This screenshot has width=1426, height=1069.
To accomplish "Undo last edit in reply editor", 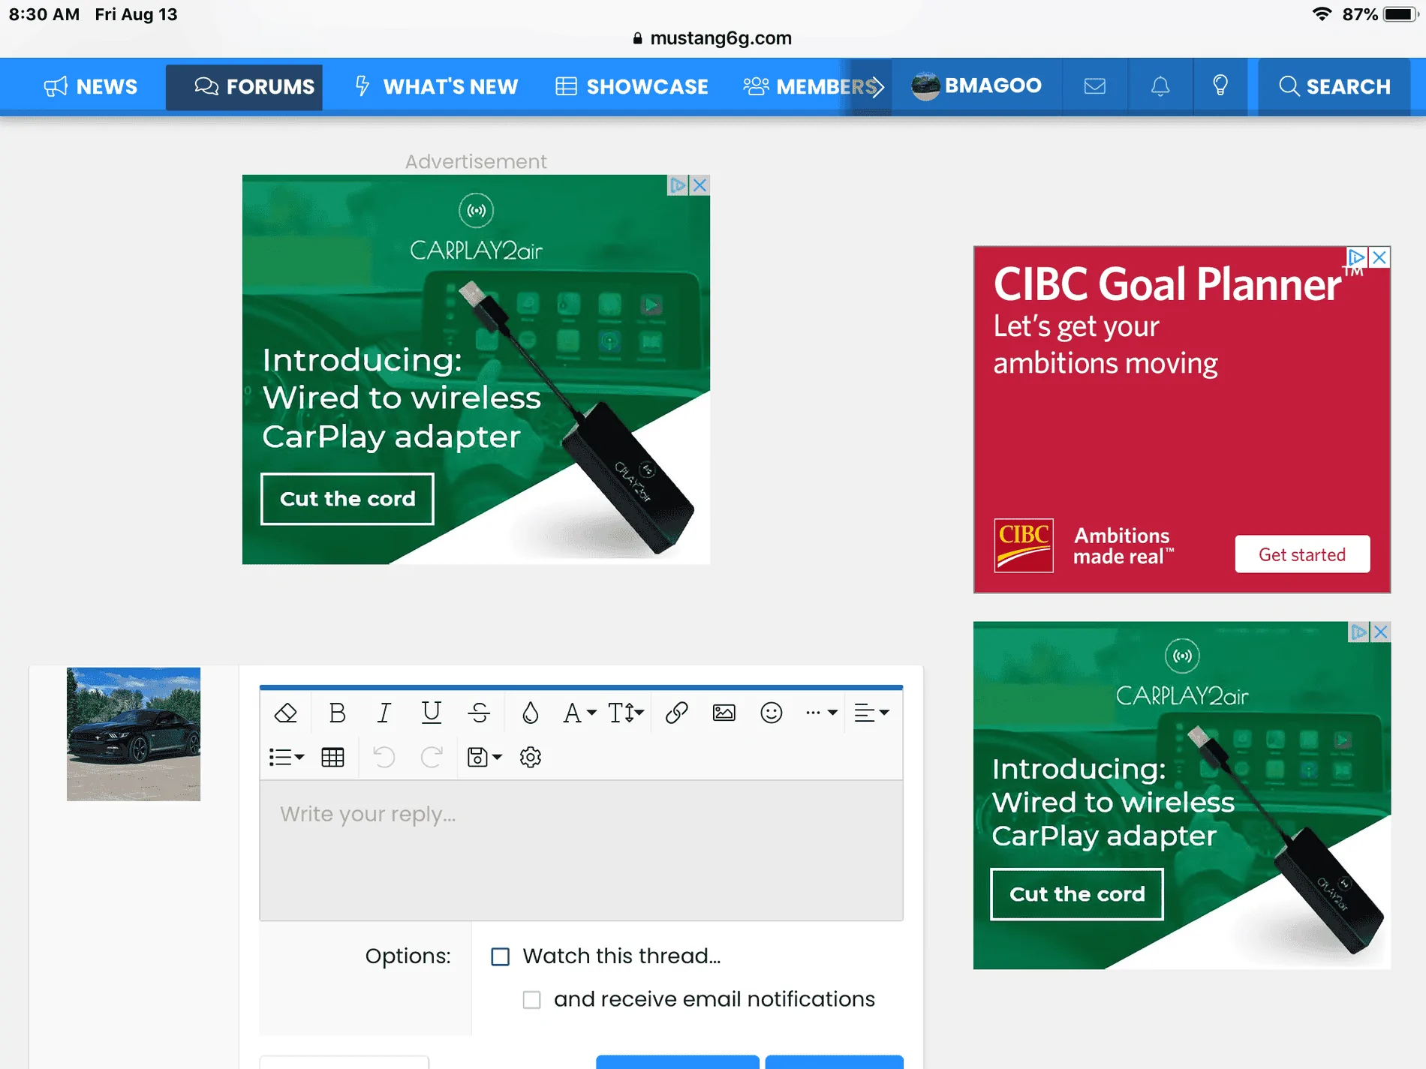I will (x=384, y=758).
